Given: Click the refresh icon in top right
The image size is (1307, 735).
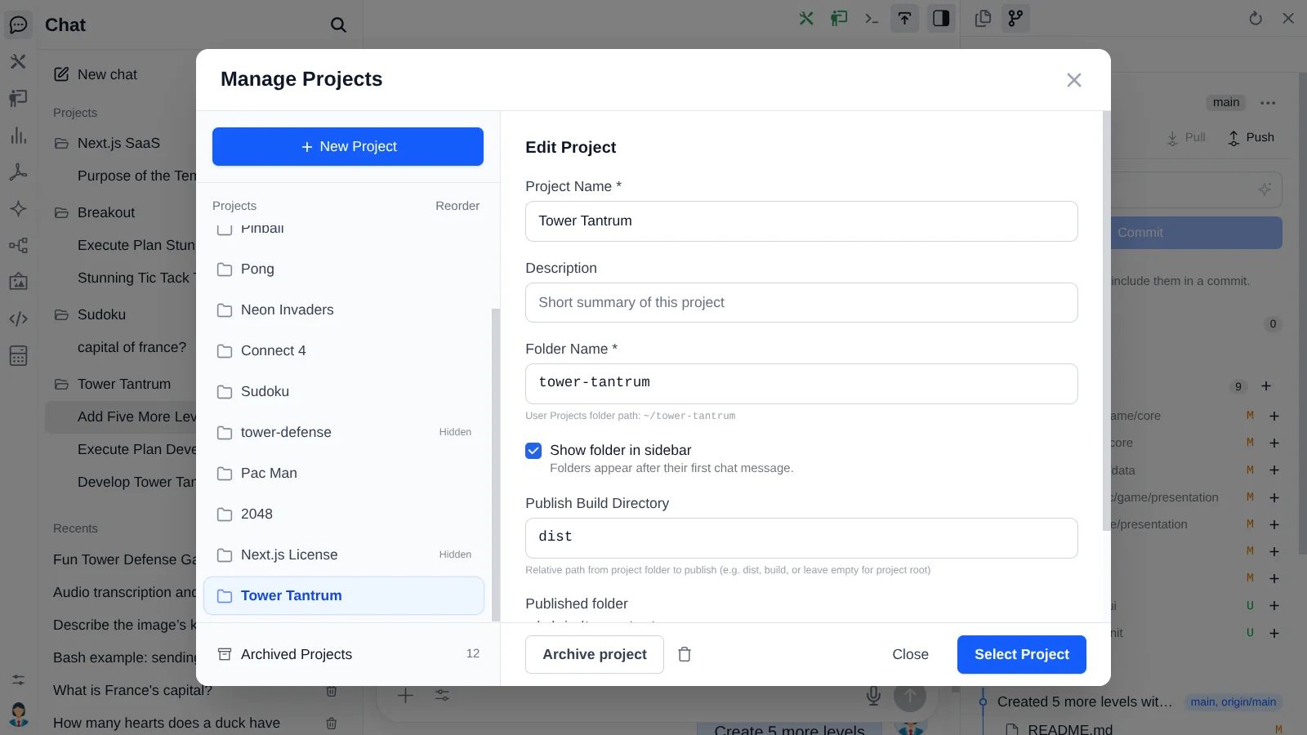Looking at the screenshot, I should 1256,18.
